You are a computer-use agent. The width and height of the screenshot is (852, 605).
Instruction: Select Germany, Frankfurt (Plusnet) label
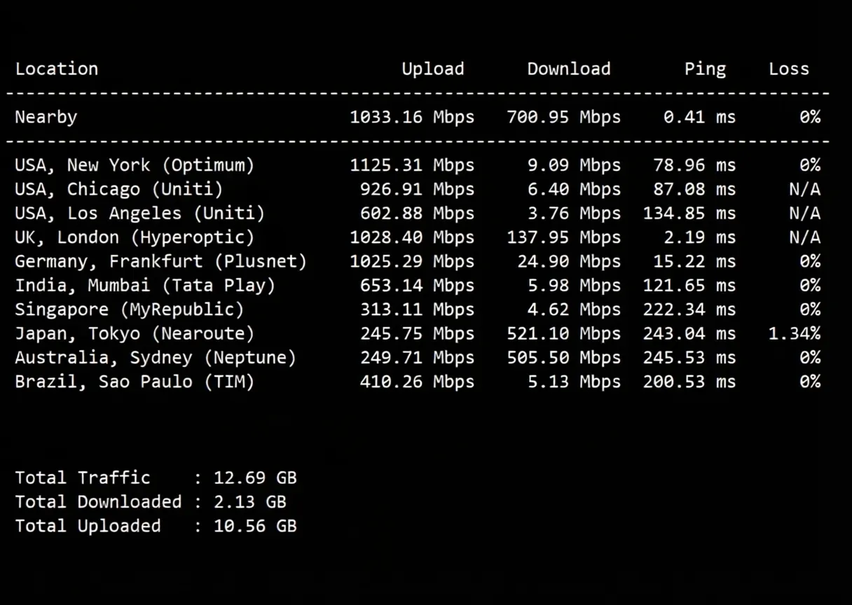pyautogui.click(x=161, y=261)
